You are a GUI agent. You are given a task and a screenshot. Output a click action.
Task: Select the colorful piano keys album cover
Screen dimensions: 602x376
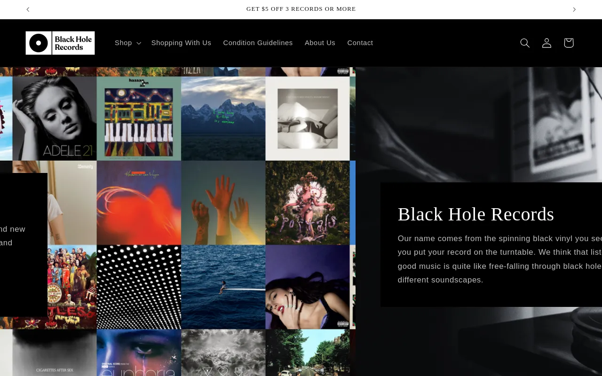click(139, 118)
